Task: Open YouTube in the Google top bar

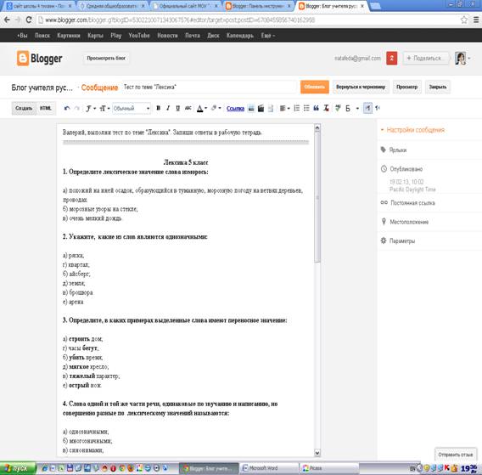Action: tap(139, 36)
